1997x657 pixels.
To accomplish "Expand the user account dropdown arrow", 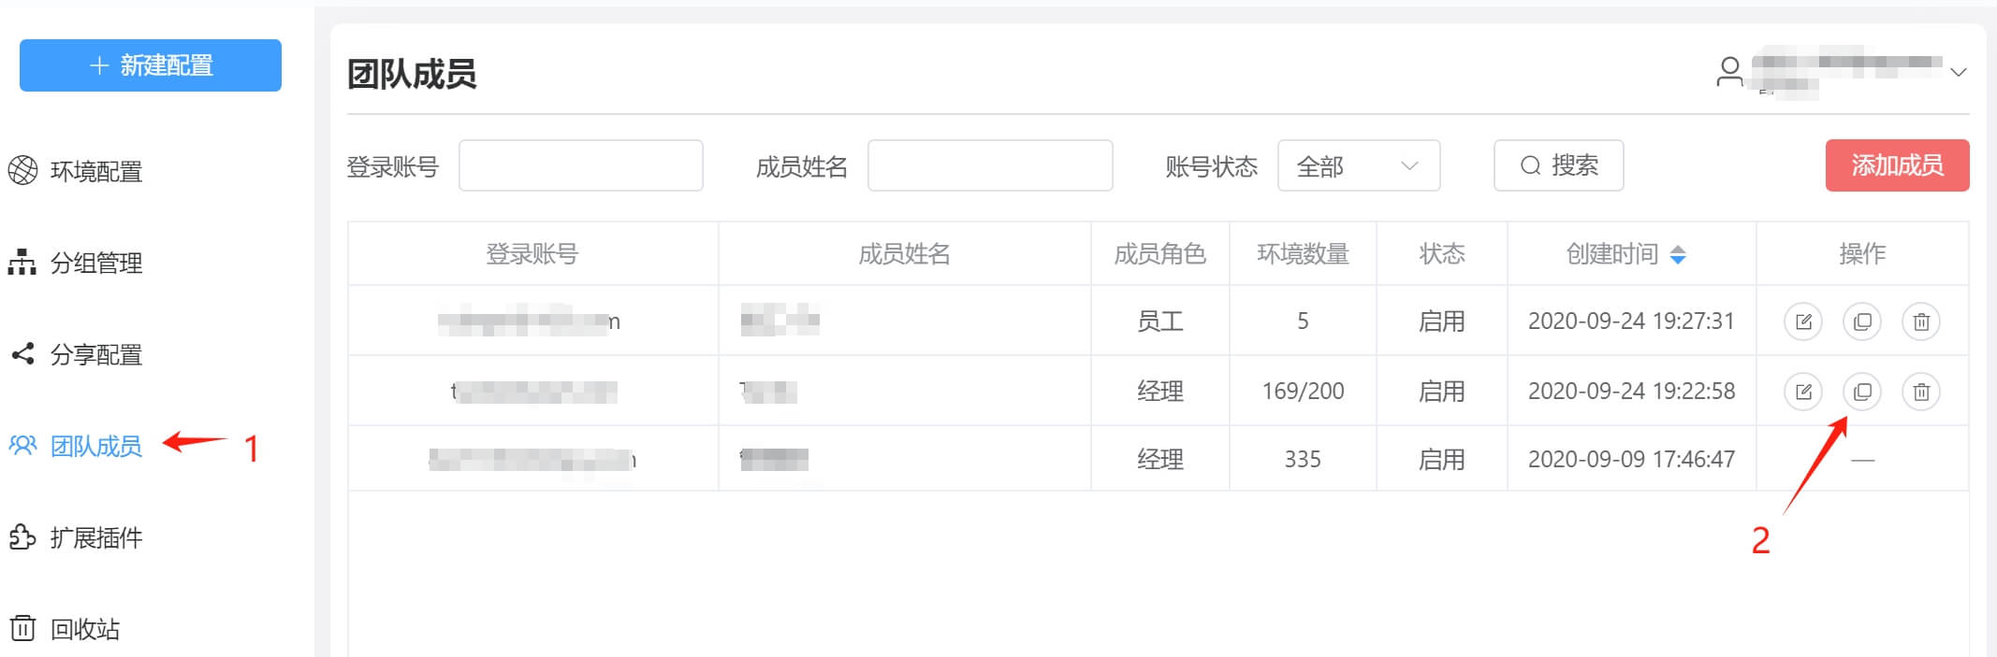I will pyautogui.click(x=1958, y=72).
